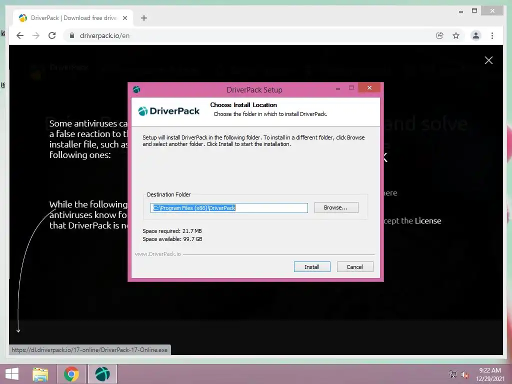Click the lock site-info icon
Viewport: 512px width, 384px height.
72,35
